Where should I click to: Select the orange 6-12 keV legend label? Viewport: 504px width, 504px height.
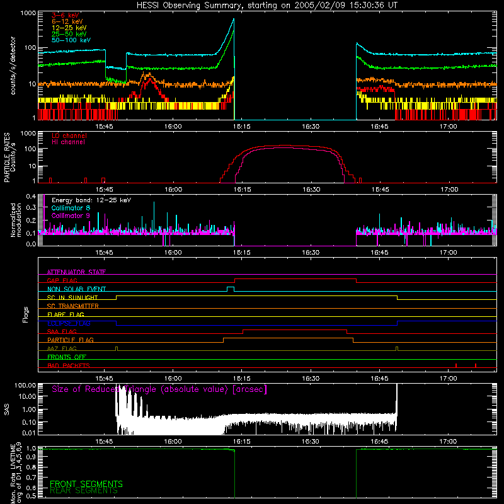tap(67, 21)
